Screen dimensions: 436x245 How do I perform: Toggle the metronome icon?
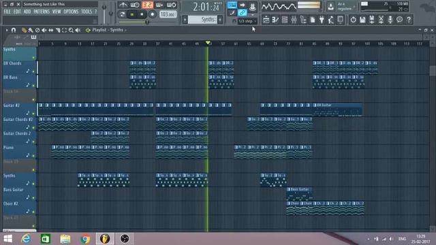[x=123, y=5]
